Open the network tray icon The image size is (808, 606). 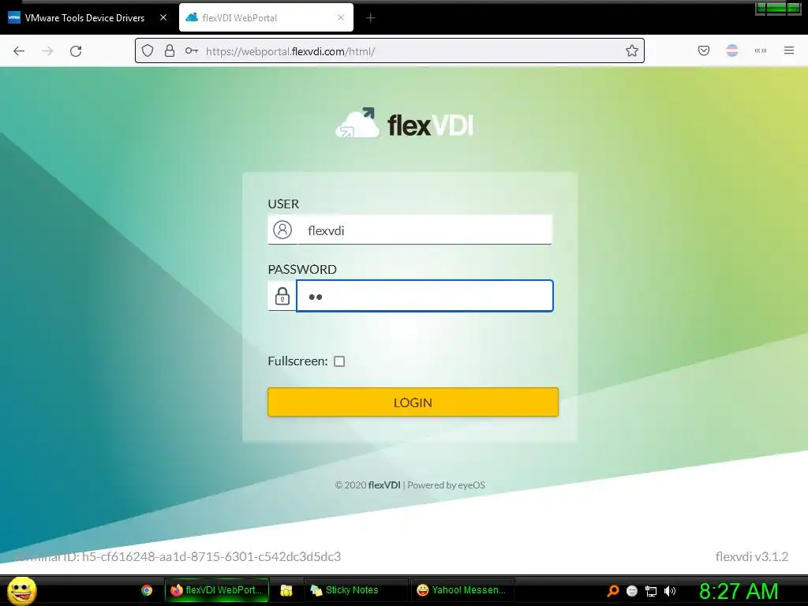point(651,591)
